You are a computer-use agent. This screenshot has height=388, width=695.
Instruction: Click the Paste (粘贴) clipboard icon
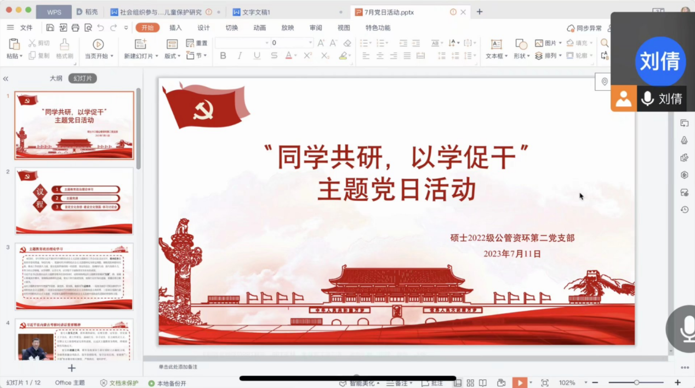point(14,44)
